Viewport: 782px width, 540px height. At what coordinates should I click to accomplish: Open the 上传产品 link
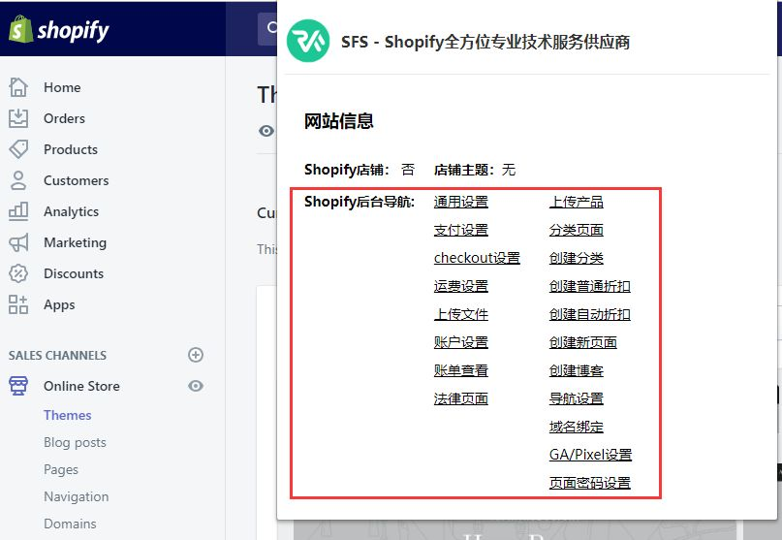pos(576,202)
